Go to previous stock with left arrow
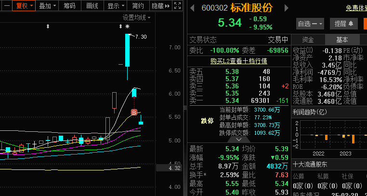Image resolution: width=367 pixels, height=196 pixels. pos(192,8)
